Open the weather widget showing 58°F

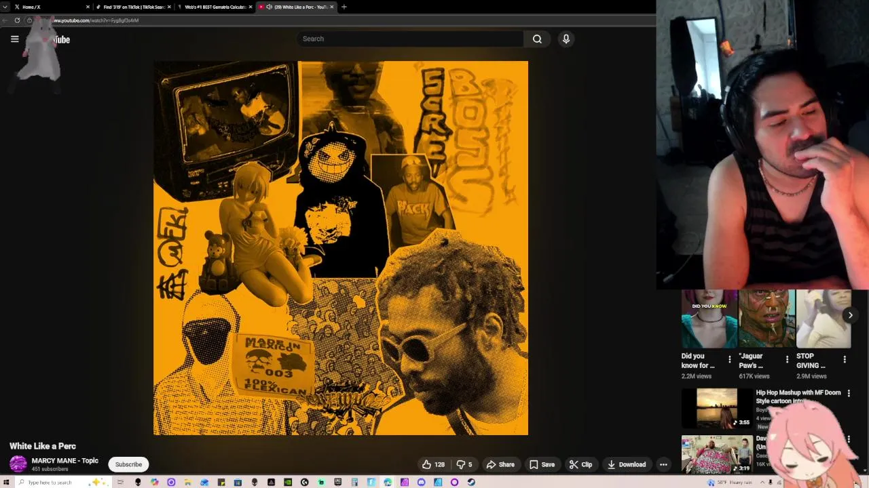pyautogui.click(x=730, y=483)
